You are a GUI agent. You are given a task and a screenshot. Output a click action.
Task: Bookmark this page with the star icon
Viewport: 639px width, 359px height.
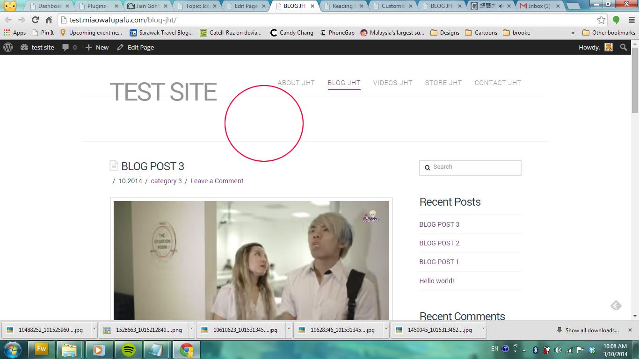pyautogui.click(x=601, y=20)
